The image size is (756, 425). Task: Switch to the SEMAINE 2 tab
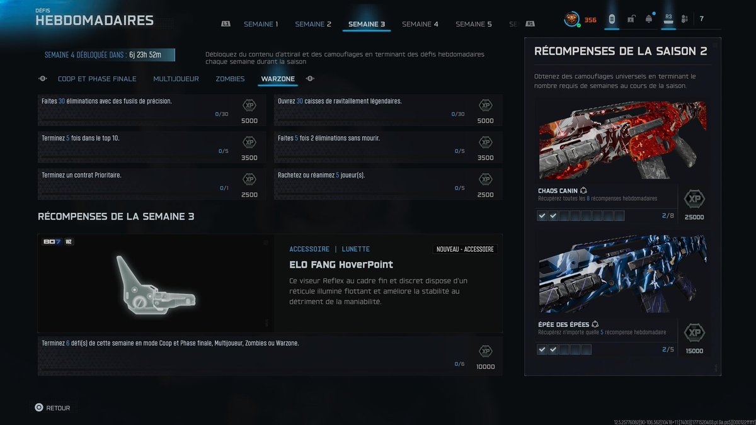point(313,25)
